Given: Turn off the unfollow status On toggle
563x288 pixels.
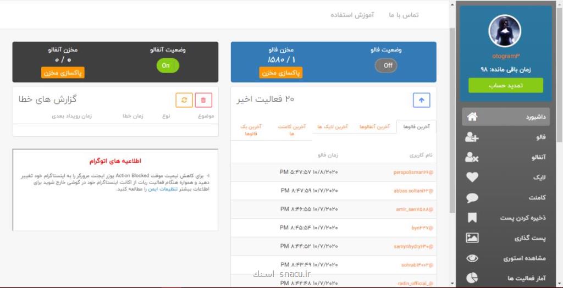Looking at the screenshot, I should point(168,65).
